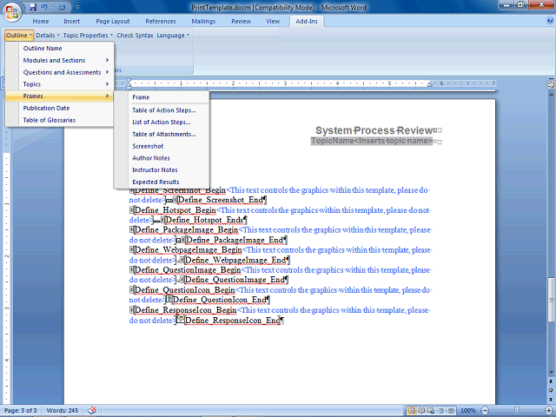The width and height of the screenshot is (556, 417).
Task: Zoom out with the minus button
Action: point(485,411)
